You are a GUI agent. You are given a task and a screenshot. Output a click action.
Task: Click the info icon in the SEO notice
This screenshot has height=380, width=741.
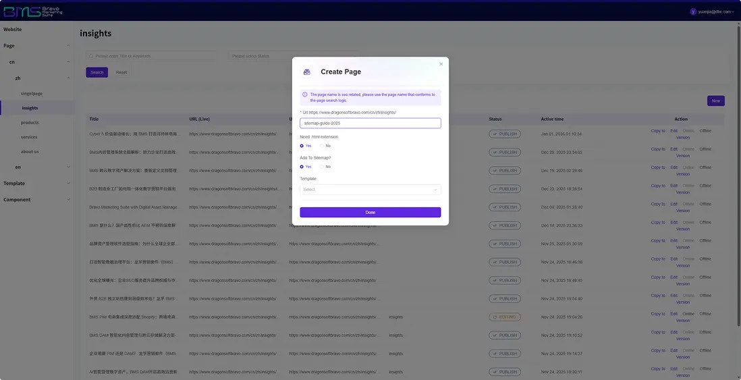pyautogui.click(x=305, y=94)
